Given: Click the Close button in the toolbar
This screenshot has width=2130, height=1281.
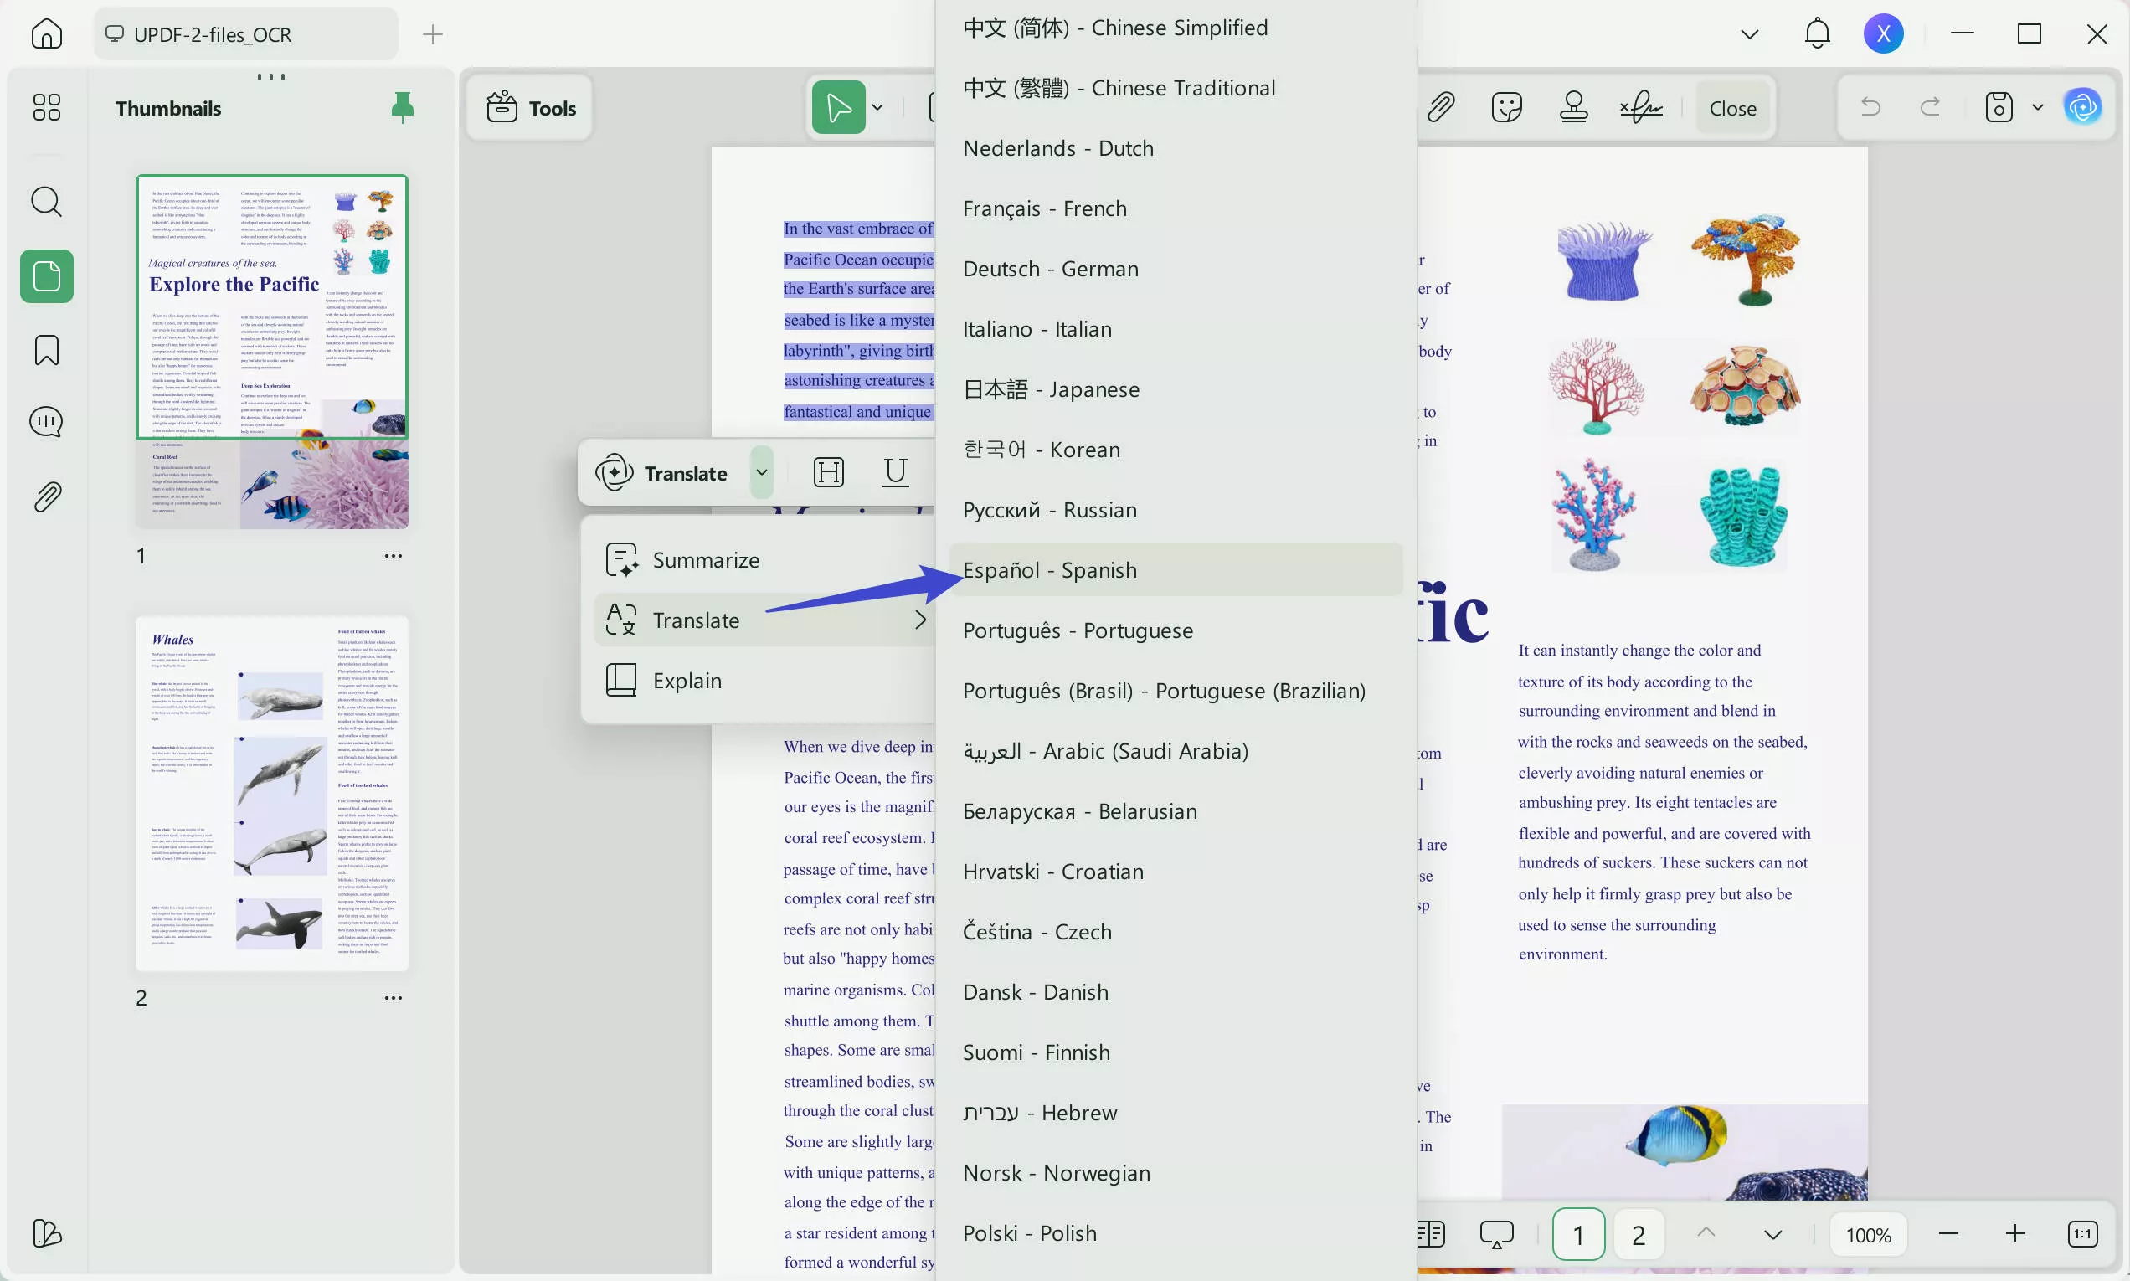Looking at the screenshot, I should [x=1731, y=106].
